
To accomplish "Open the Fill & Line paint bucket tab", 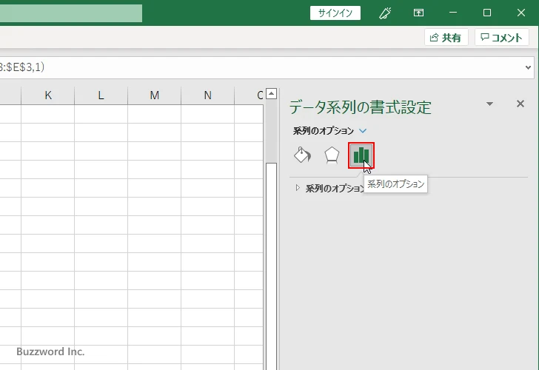I will click(x=303, y=155).
